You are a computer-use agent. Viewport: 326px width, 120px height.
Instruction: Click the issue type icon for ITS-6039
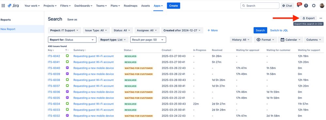(x=67, y=74)
